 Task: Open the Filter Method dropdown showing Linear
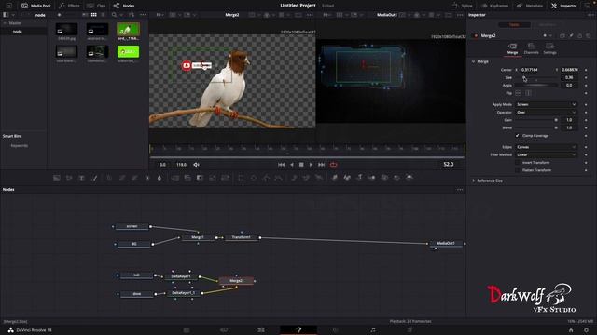(x=547, y=155)
